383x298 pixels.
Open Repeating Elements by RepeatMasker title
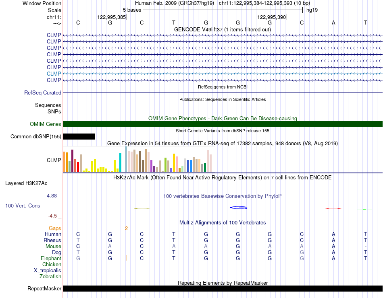223,283
